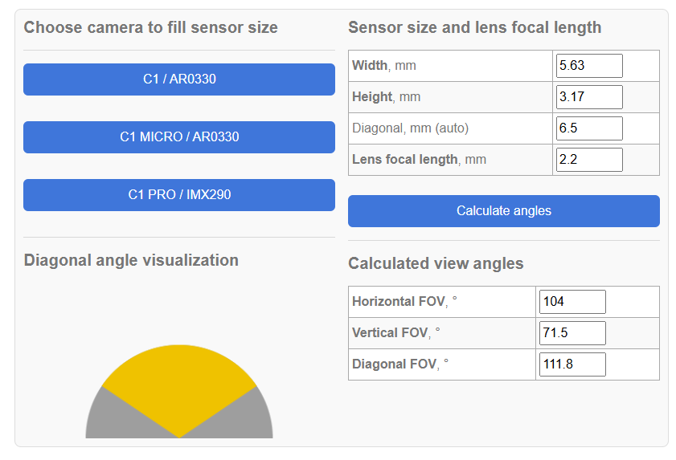The width and height of the screenshot is (676, 460).
Task: Click the Diagonal mm (auto) field
Action: pyautogui.click(x=589, y=128)
